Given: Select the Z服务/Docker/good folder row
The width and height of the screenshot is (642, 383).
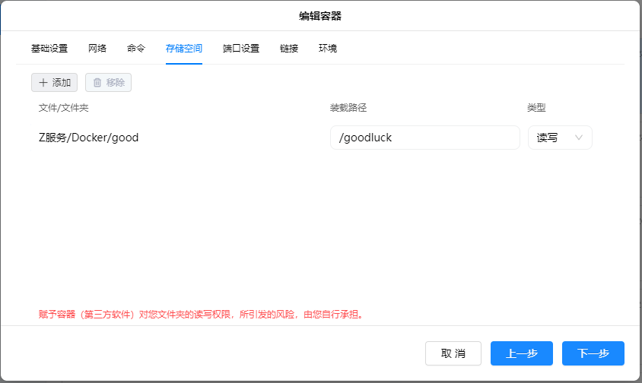Looking at the screenshot, I should (x=89, y=138).
